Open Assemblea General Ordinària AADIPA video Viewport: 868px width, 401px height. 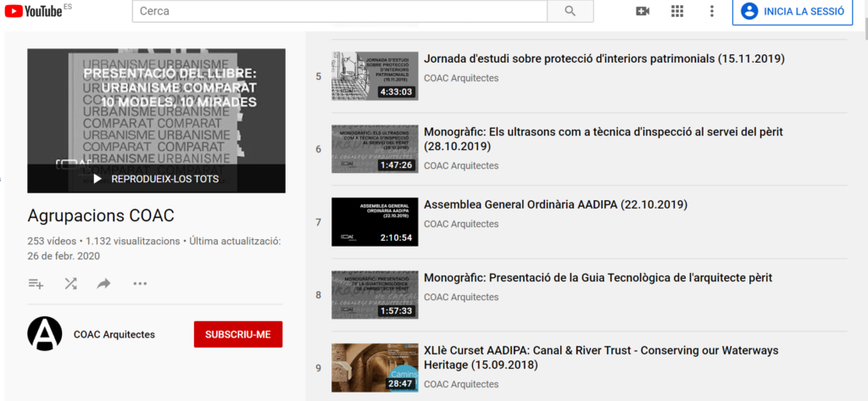click(554, 205)
